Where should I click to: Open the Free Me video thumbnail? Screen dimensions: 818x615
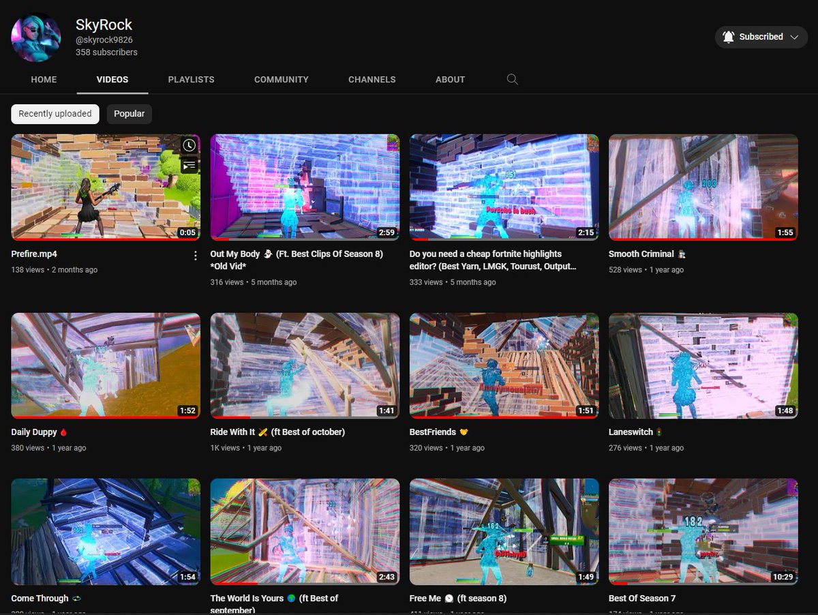click(x=504, y=531)
